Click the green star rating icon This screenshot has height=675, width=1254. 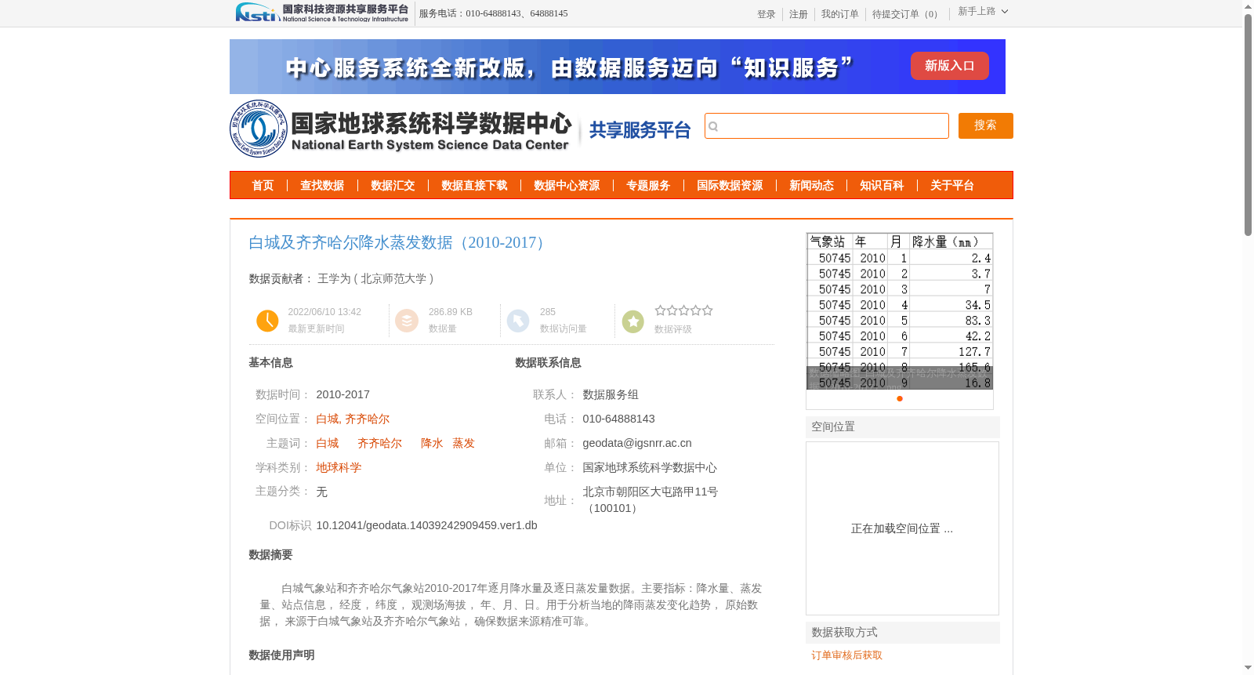pos(632,321)
